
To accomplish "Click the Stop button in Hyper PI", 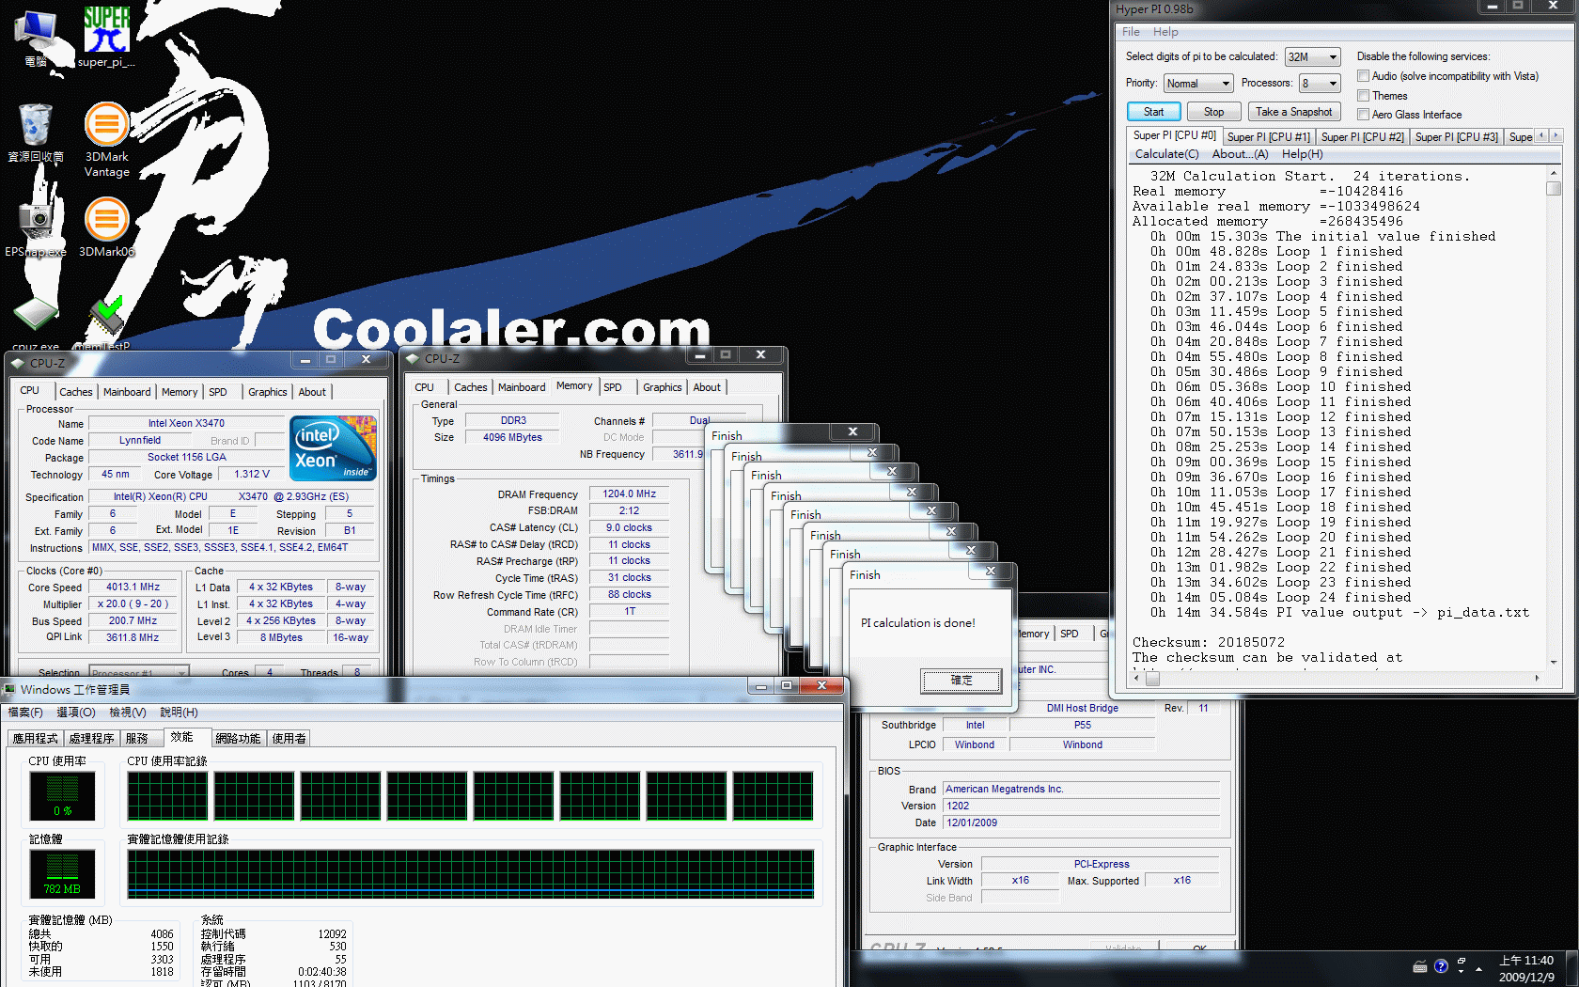I will tap(1213, 112).
